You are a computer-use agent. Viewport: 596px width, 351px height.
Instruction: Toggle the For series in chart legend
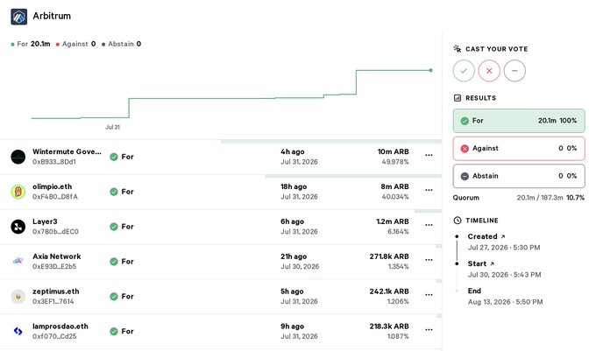pos(31,44)
